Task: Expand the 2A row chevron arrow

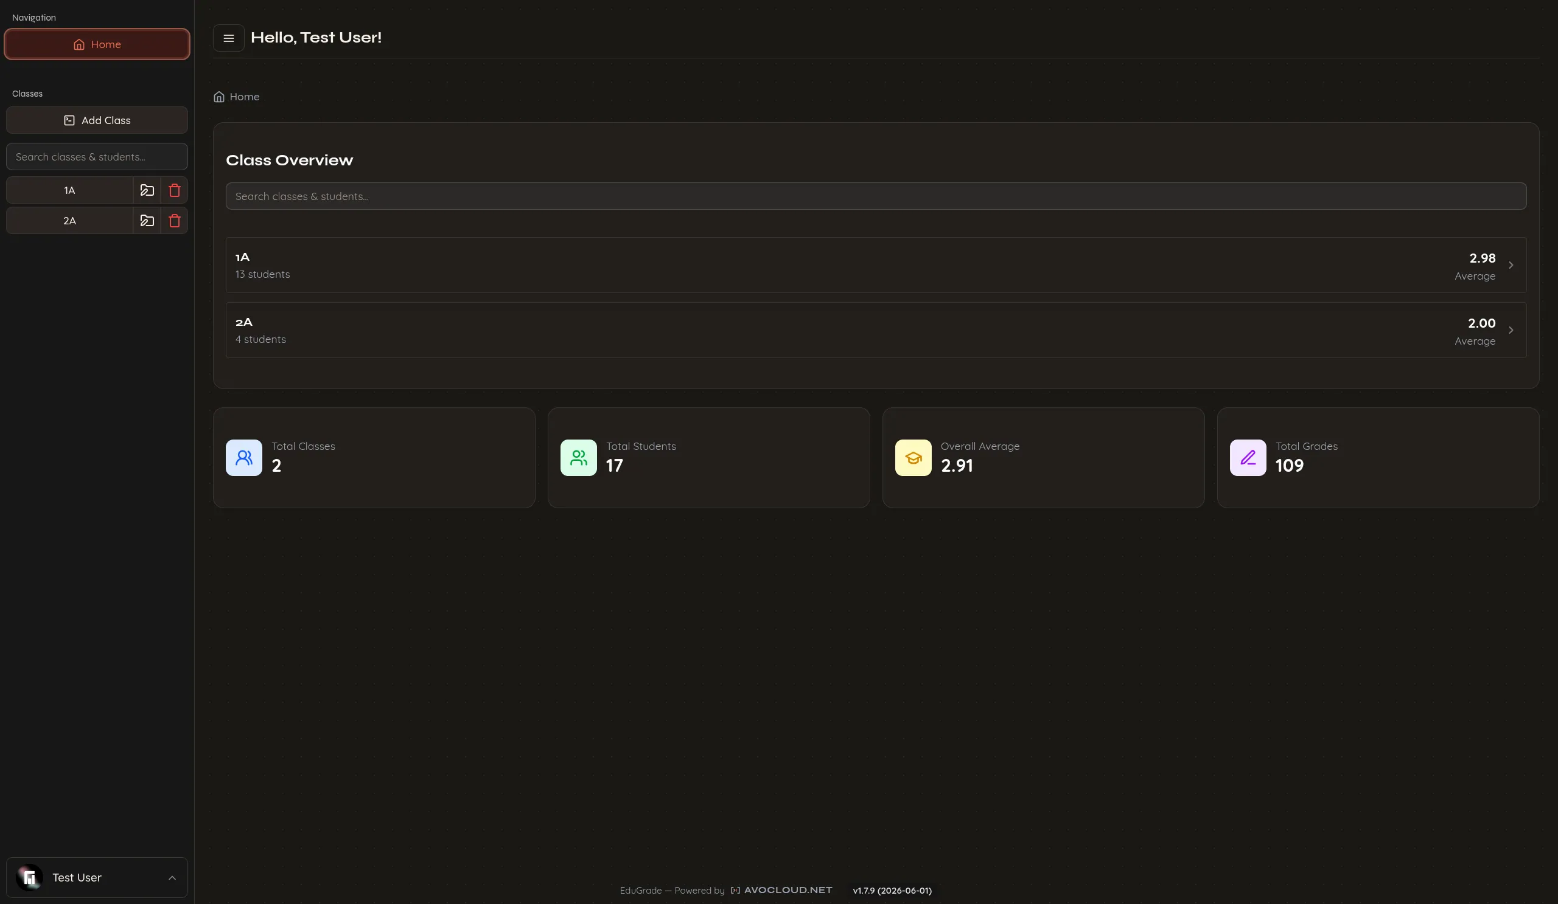Action: click(1511, 330)
